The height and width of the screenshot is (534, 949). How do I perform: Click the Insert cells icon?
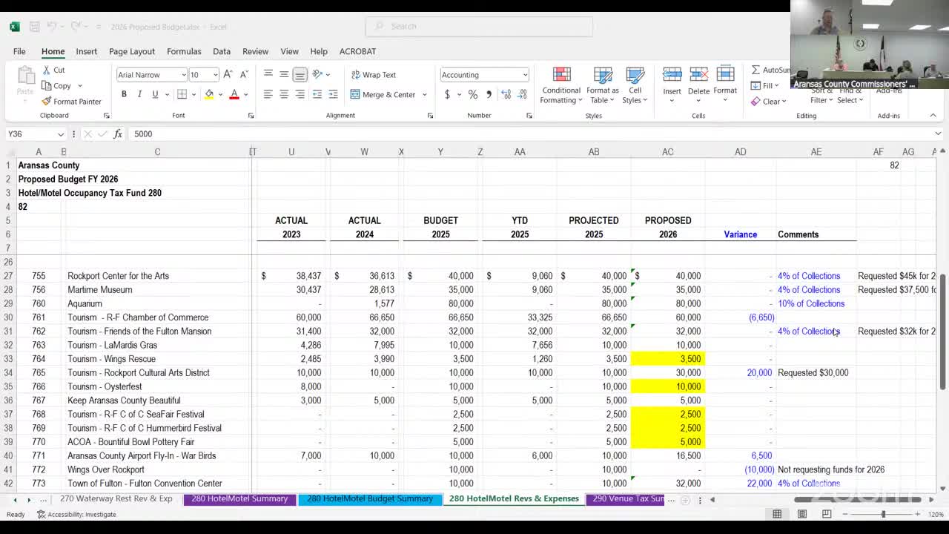(672, 75)
